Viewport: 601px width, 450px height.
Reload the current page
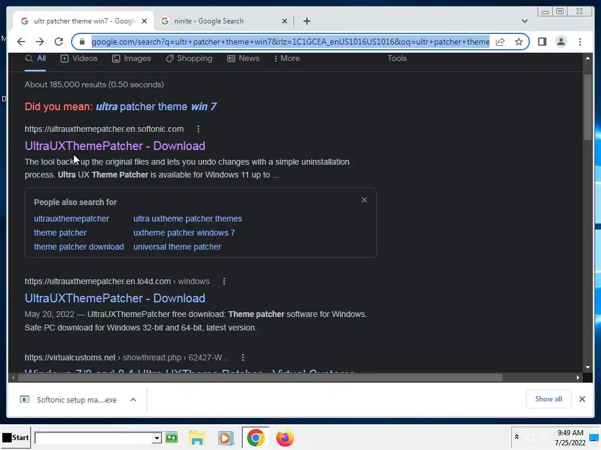pos(59,42)
